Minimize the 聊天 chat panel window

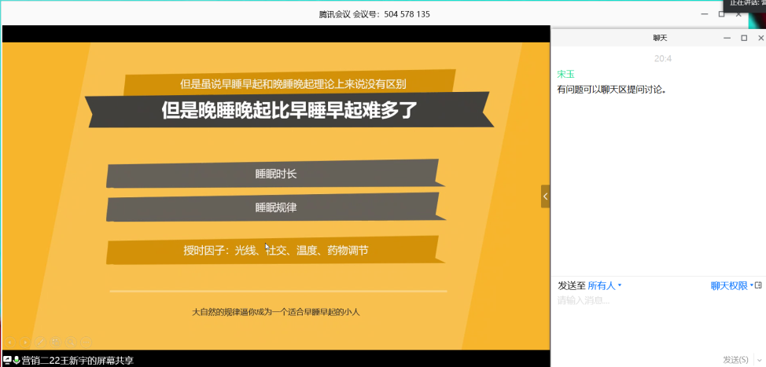[x=727, y=38]
